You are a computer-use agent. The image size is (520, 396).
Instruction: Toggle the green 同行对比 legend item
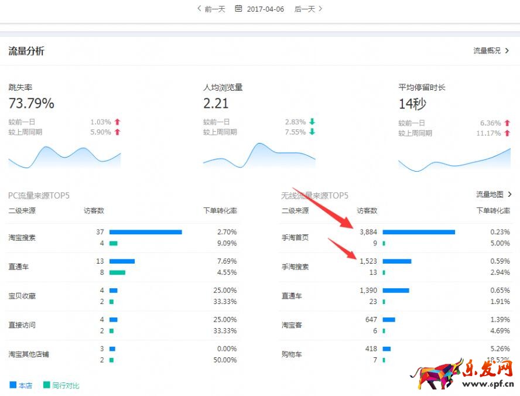tap(60, 385)
